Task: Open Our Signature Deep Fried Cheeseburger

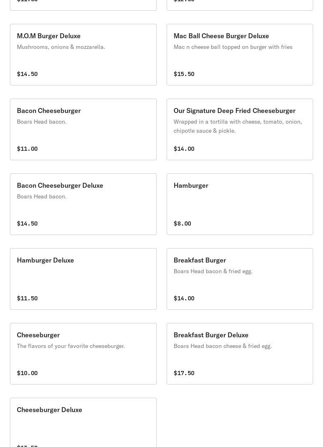Action: pyautogui.click(x=234, y=111)
